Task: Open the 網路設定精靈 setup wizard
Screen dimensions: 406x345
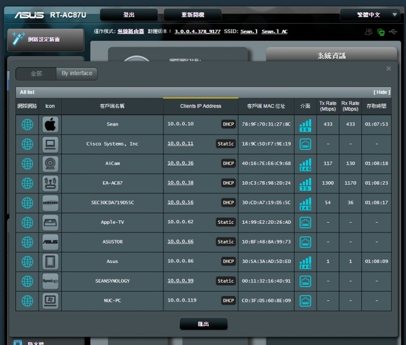Action: (x=46, y=40)
